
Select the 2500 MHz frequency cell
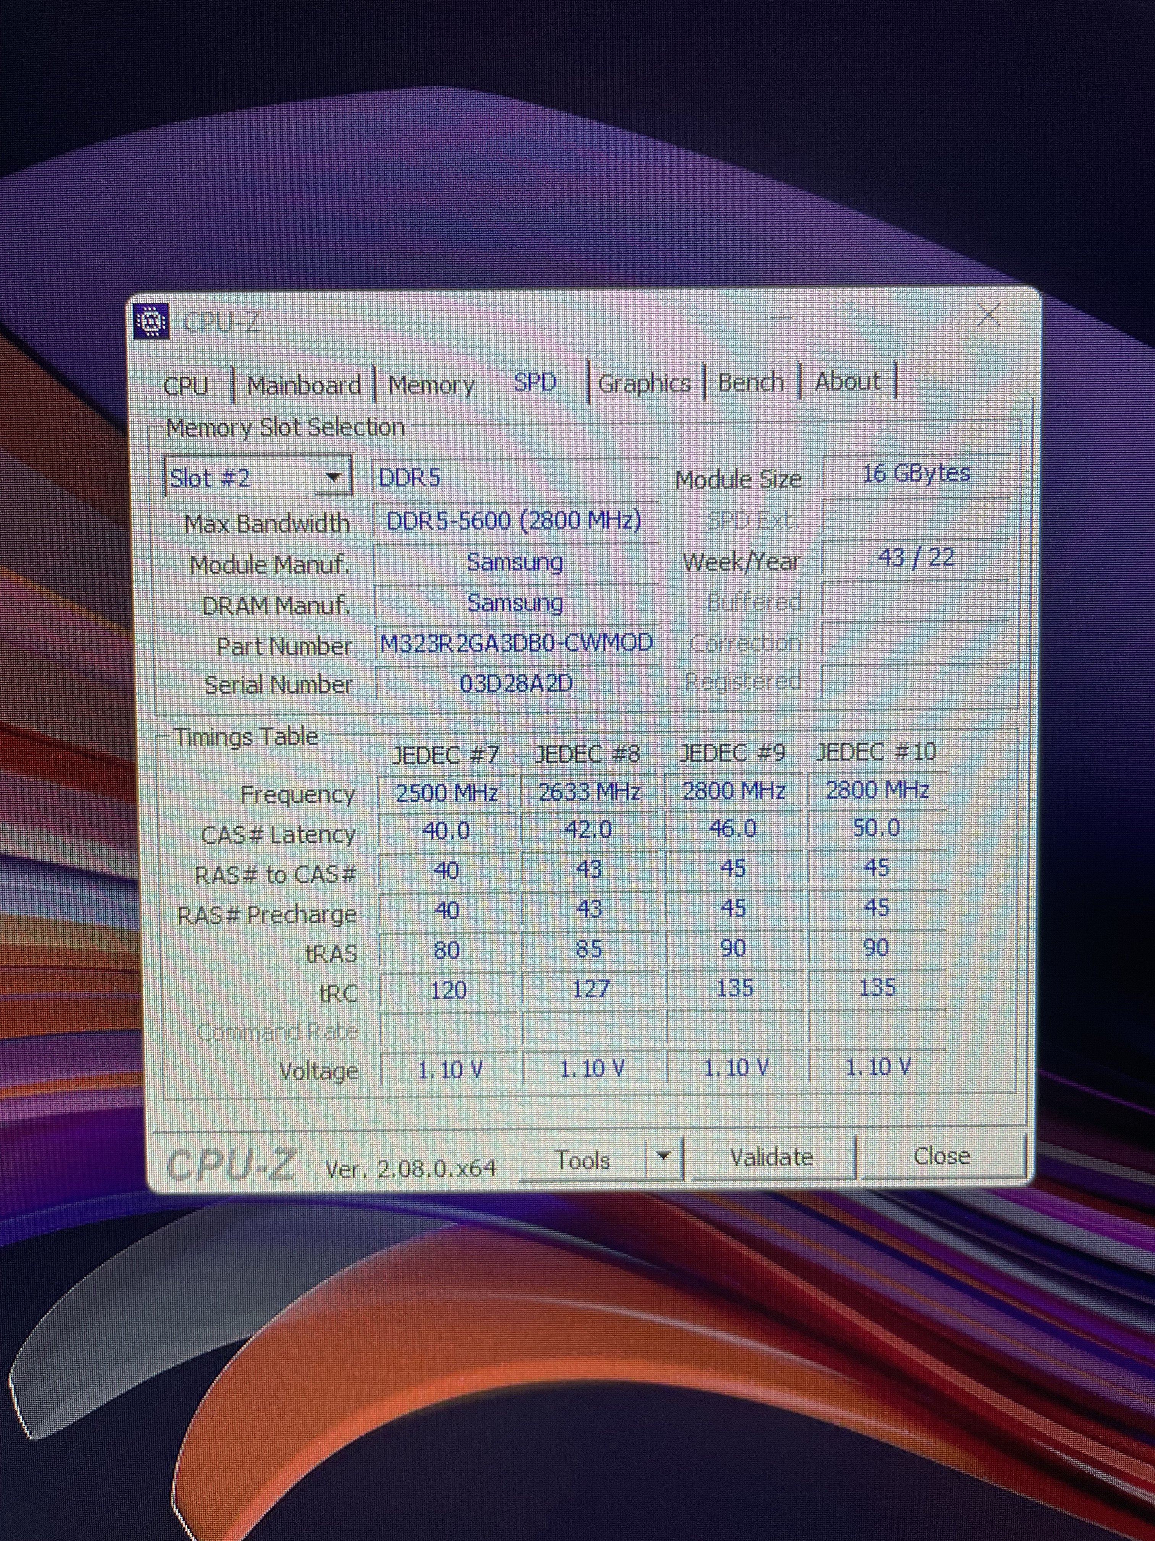(447, 793)
